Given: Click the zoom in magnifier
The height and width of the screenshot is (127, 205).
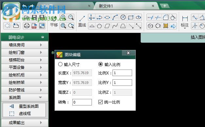Looking at the screenshot, I should click(x=63, y=17).
